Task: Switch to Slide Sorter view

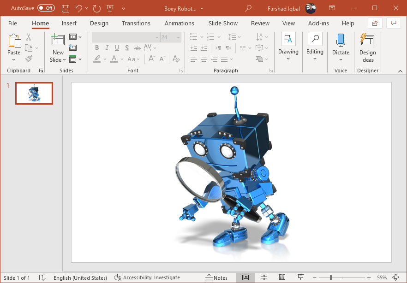Action: click(x=264, y=277)
